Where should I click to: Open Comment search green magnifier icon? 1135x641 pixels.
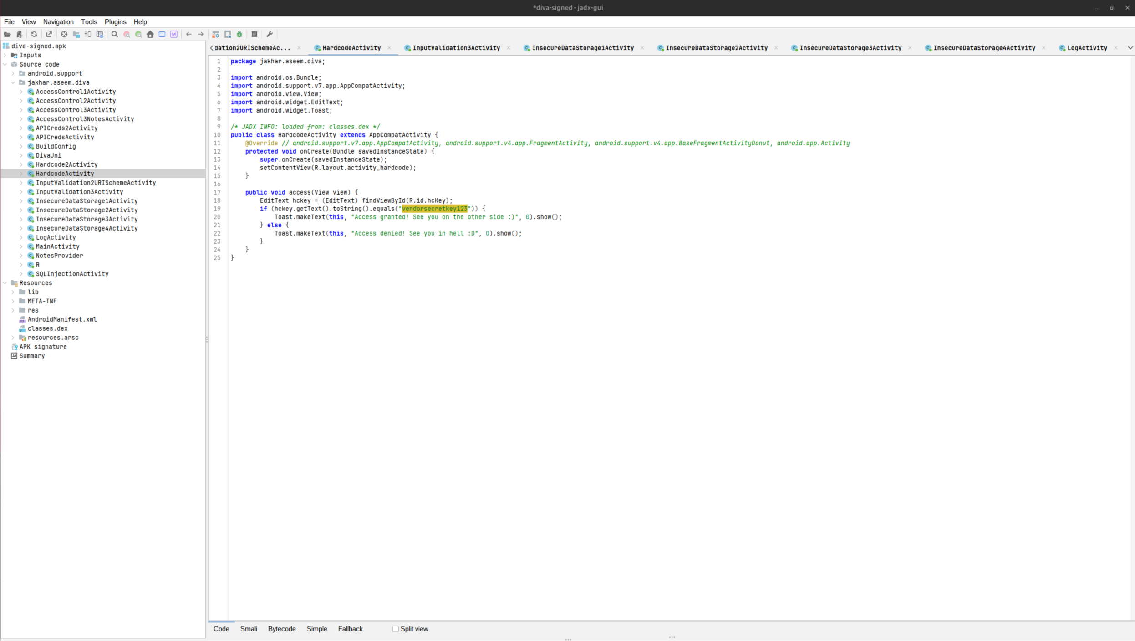[x=138, y=34]
